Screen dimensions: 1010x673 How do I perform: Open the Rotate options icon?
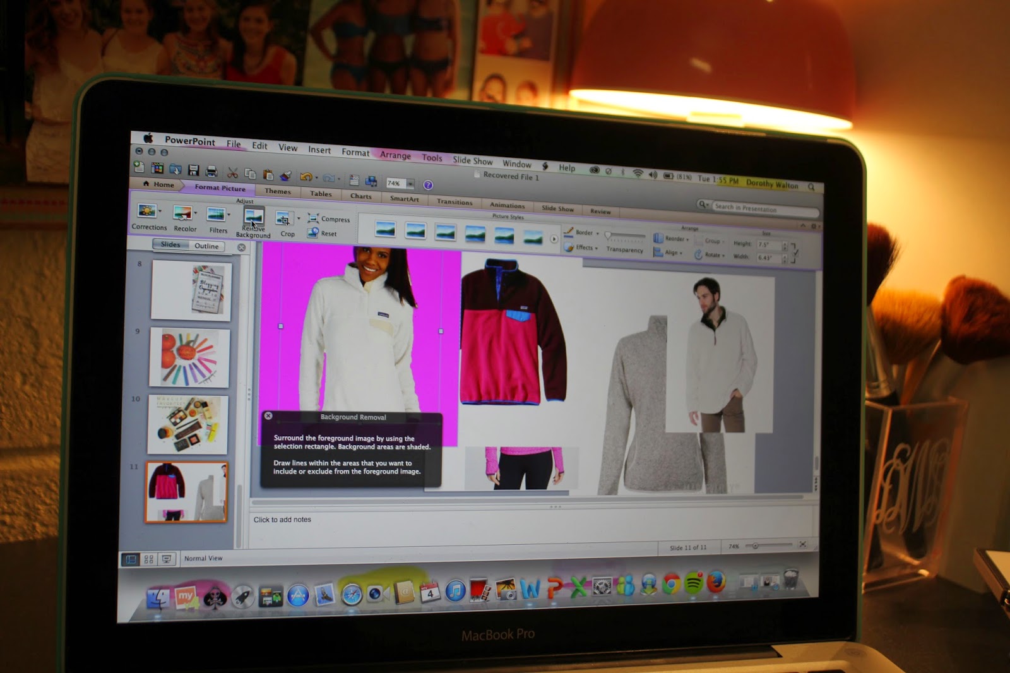[x=699, y=255]
